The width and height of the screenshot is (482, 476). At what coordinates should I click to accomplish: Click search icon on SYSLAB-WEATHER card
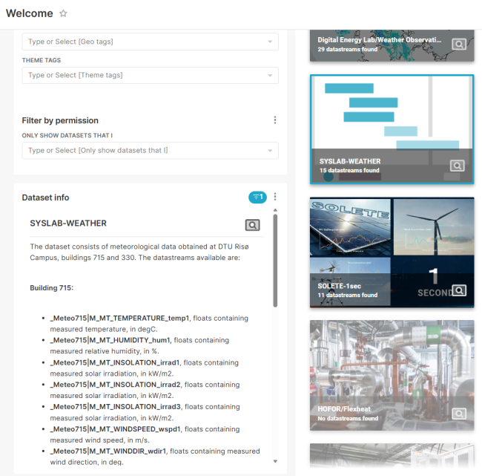pyautogui.click(x=458, y=166)
